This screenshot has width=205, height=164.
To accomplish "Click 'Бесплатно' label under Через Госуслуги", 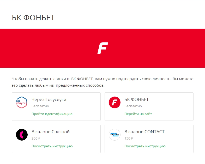I will pyautogui.click(x=40, y=106).
